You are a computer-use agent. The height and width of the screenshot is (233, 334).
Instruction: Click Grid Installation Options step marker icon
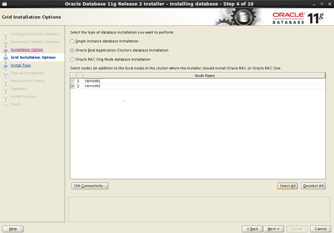pos(6,58)
